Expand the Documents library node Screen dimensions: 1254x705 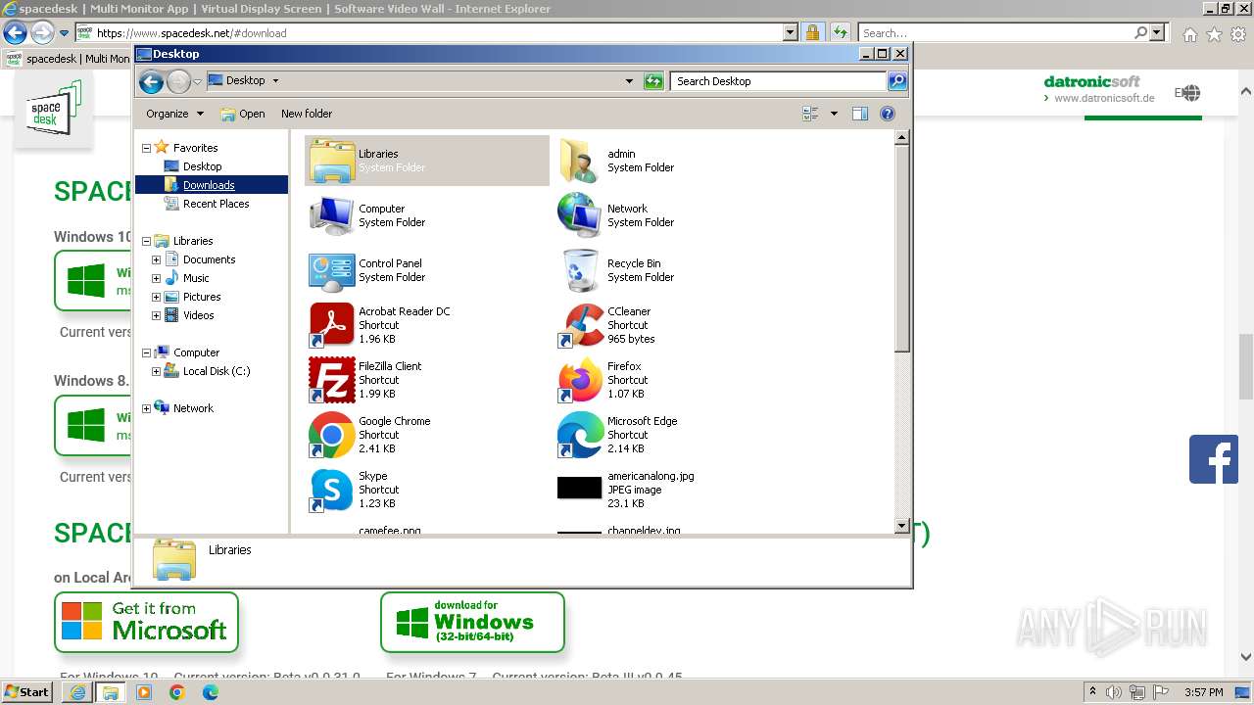[x=156, y=259]
